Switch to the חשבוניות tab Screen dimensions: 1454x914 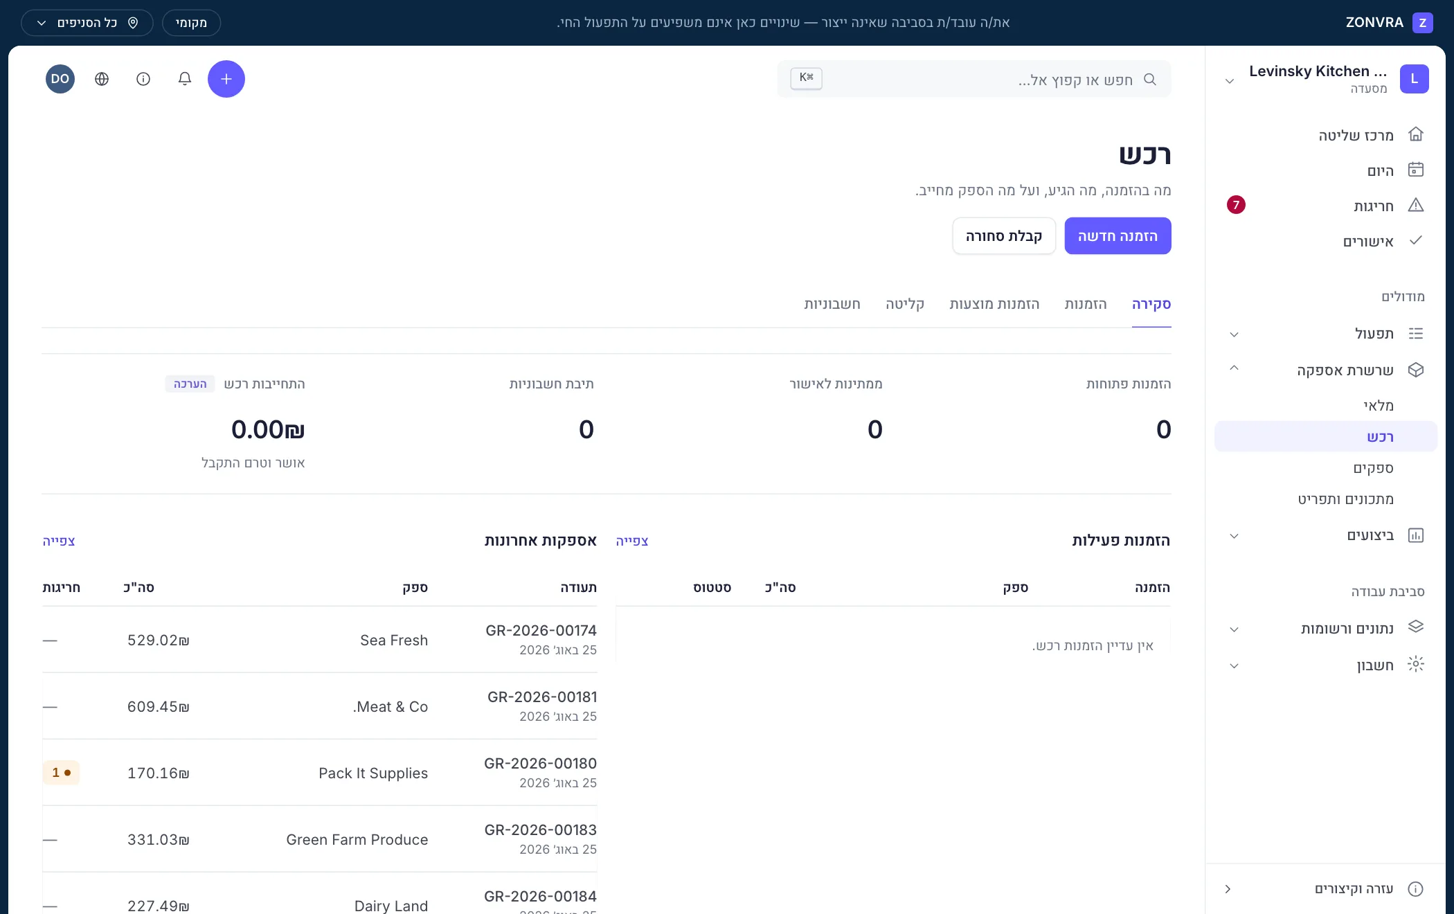point(832,305)
